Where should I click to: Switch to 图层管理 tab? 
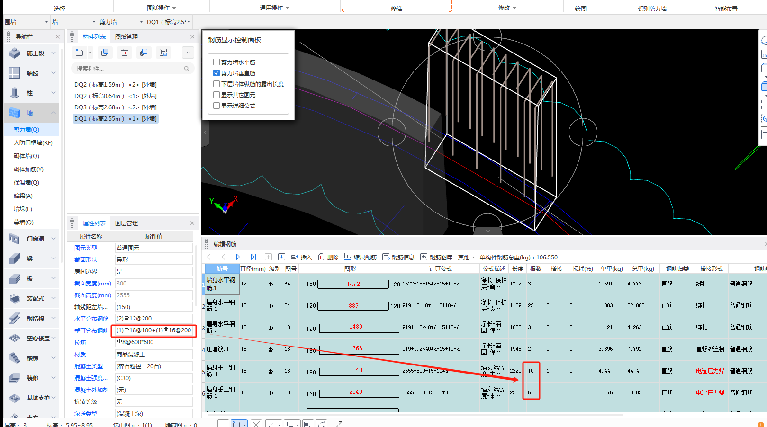pos(126,223)
